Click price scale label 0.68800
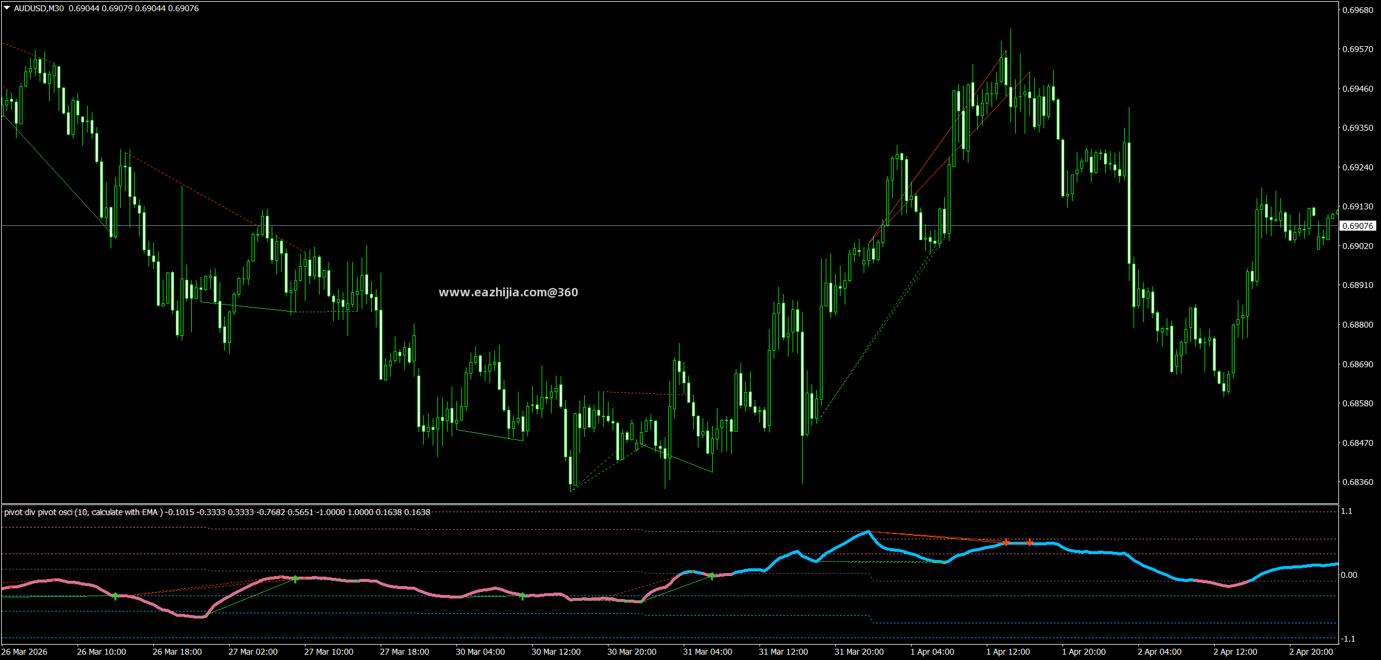 [1357, 325]
